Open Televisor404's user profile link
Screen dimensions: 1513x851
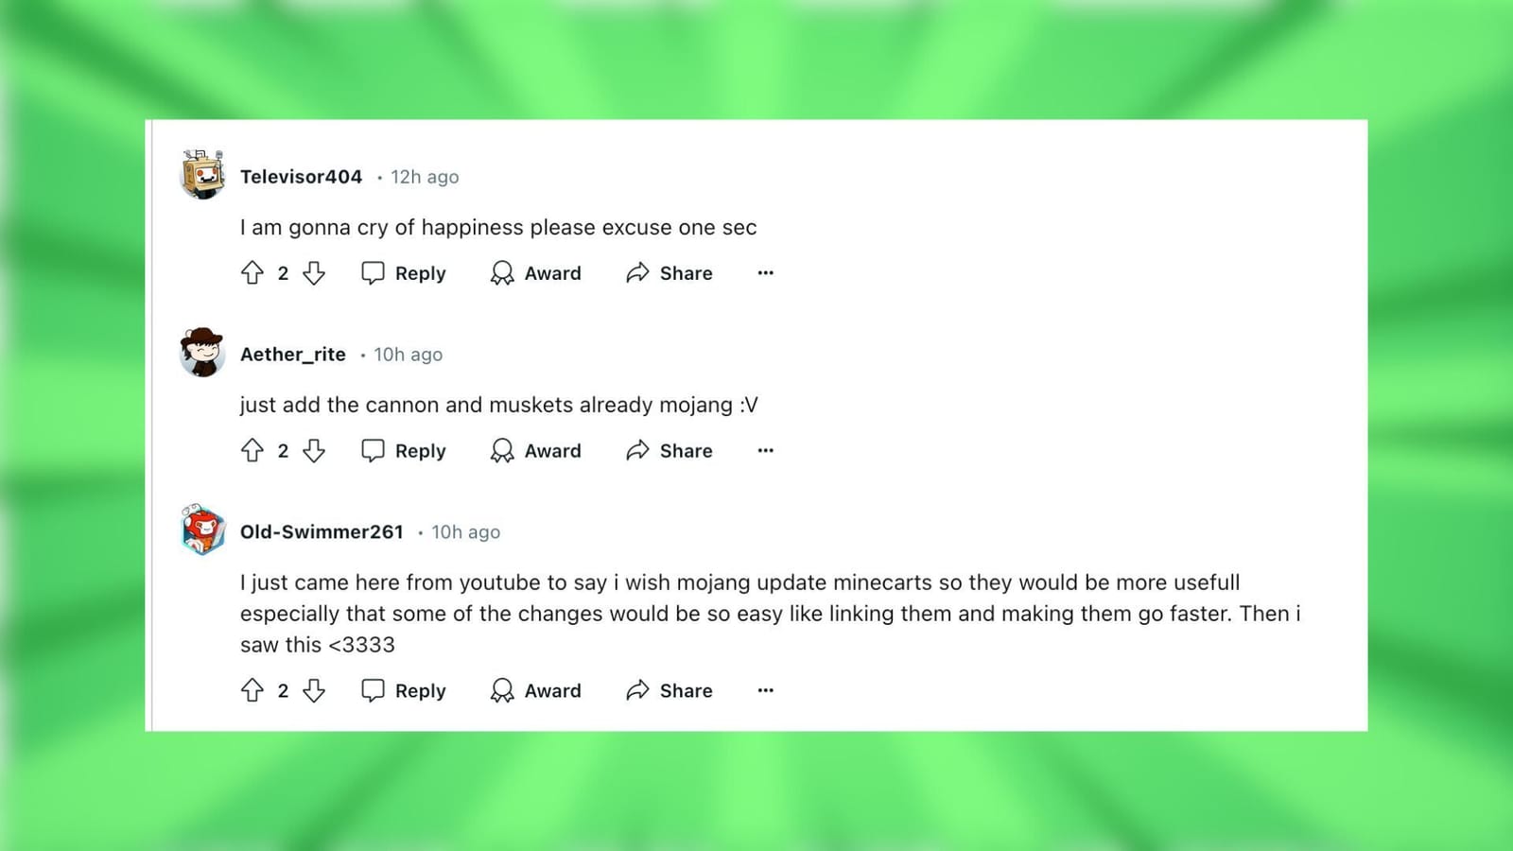pyautogui.click(x=301, y=177)
